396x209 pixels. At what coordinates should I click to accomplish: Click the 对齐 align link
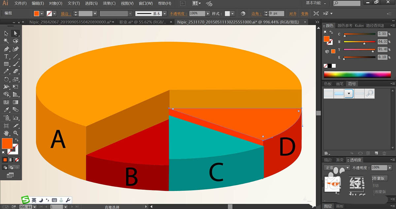293,14
